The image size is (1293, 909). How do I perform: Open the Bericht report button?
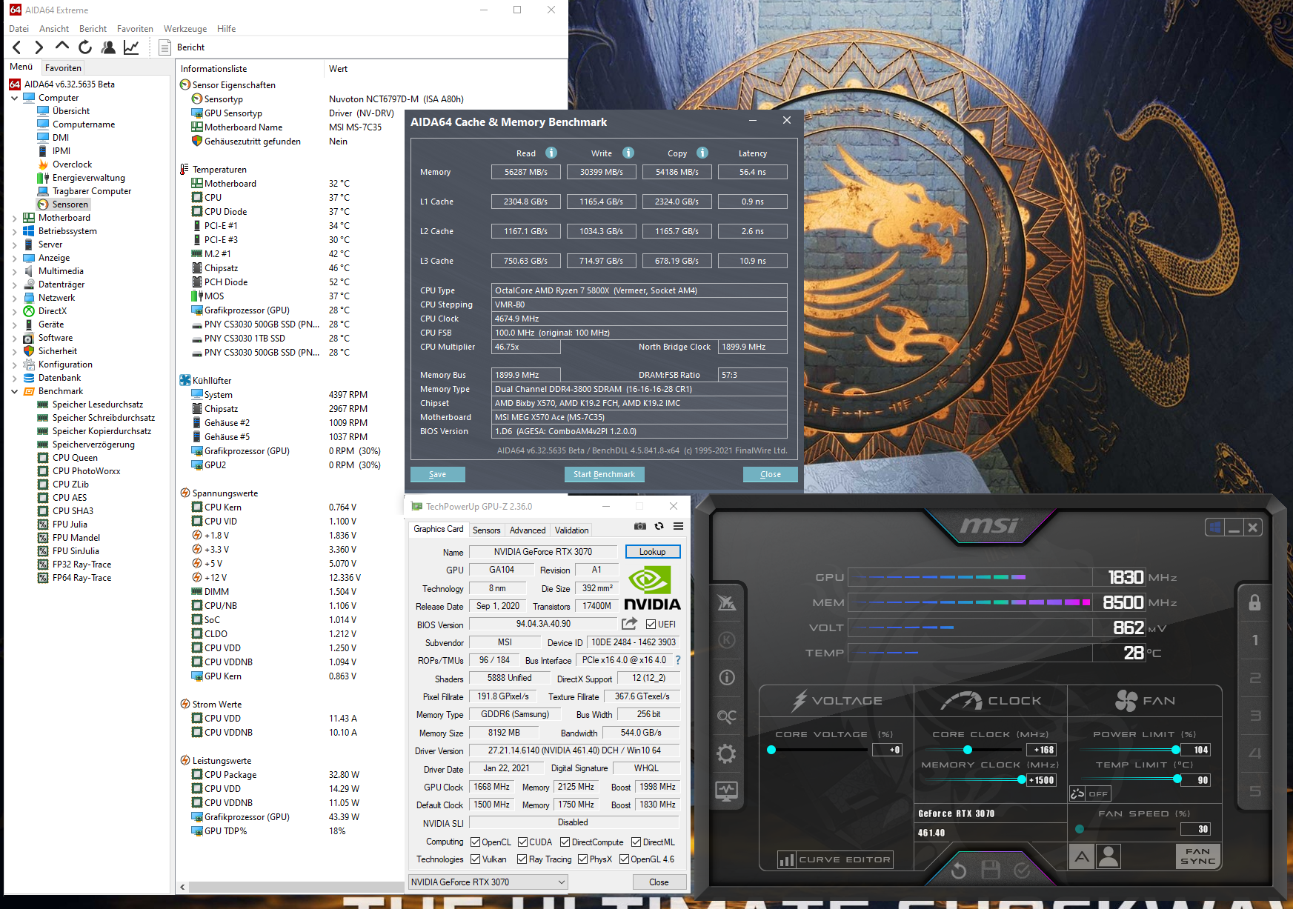(x=182, y=47)
